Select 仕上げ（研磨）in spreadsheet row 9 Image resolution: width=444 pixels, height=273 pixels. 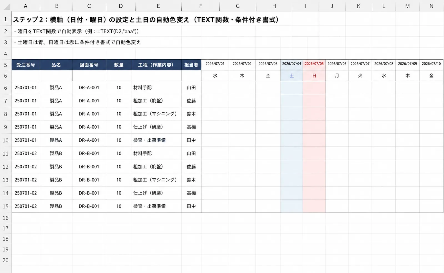157,127
